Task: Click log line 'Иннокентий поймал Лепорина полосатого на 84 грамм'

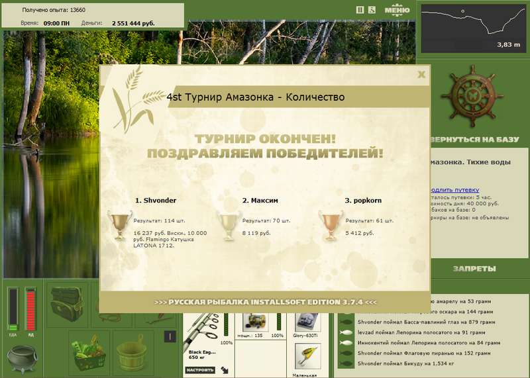Action: coord(429,343)
